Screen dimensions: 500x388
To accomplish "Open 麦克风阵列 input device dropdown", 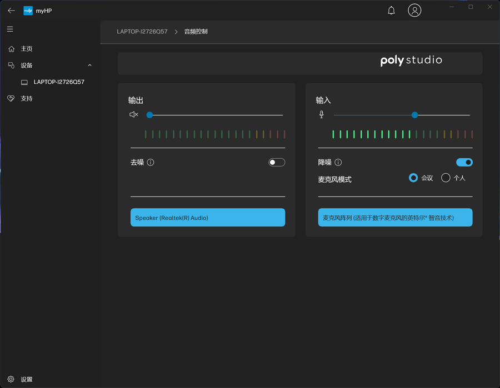I will (x=395, y=218).
